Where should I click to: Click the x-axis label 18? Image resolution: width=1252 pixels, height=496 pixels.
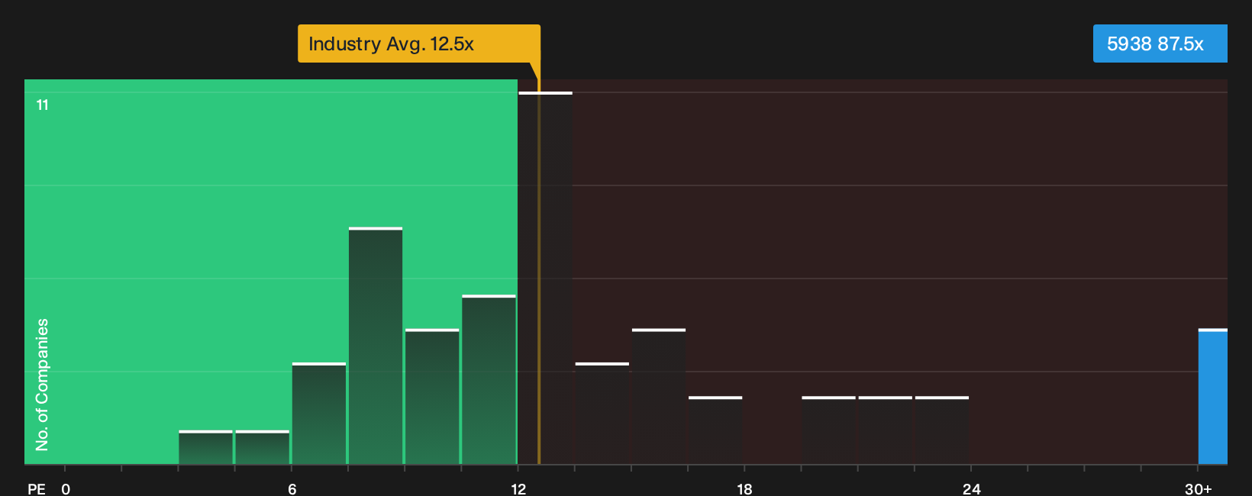coord(744,489)
